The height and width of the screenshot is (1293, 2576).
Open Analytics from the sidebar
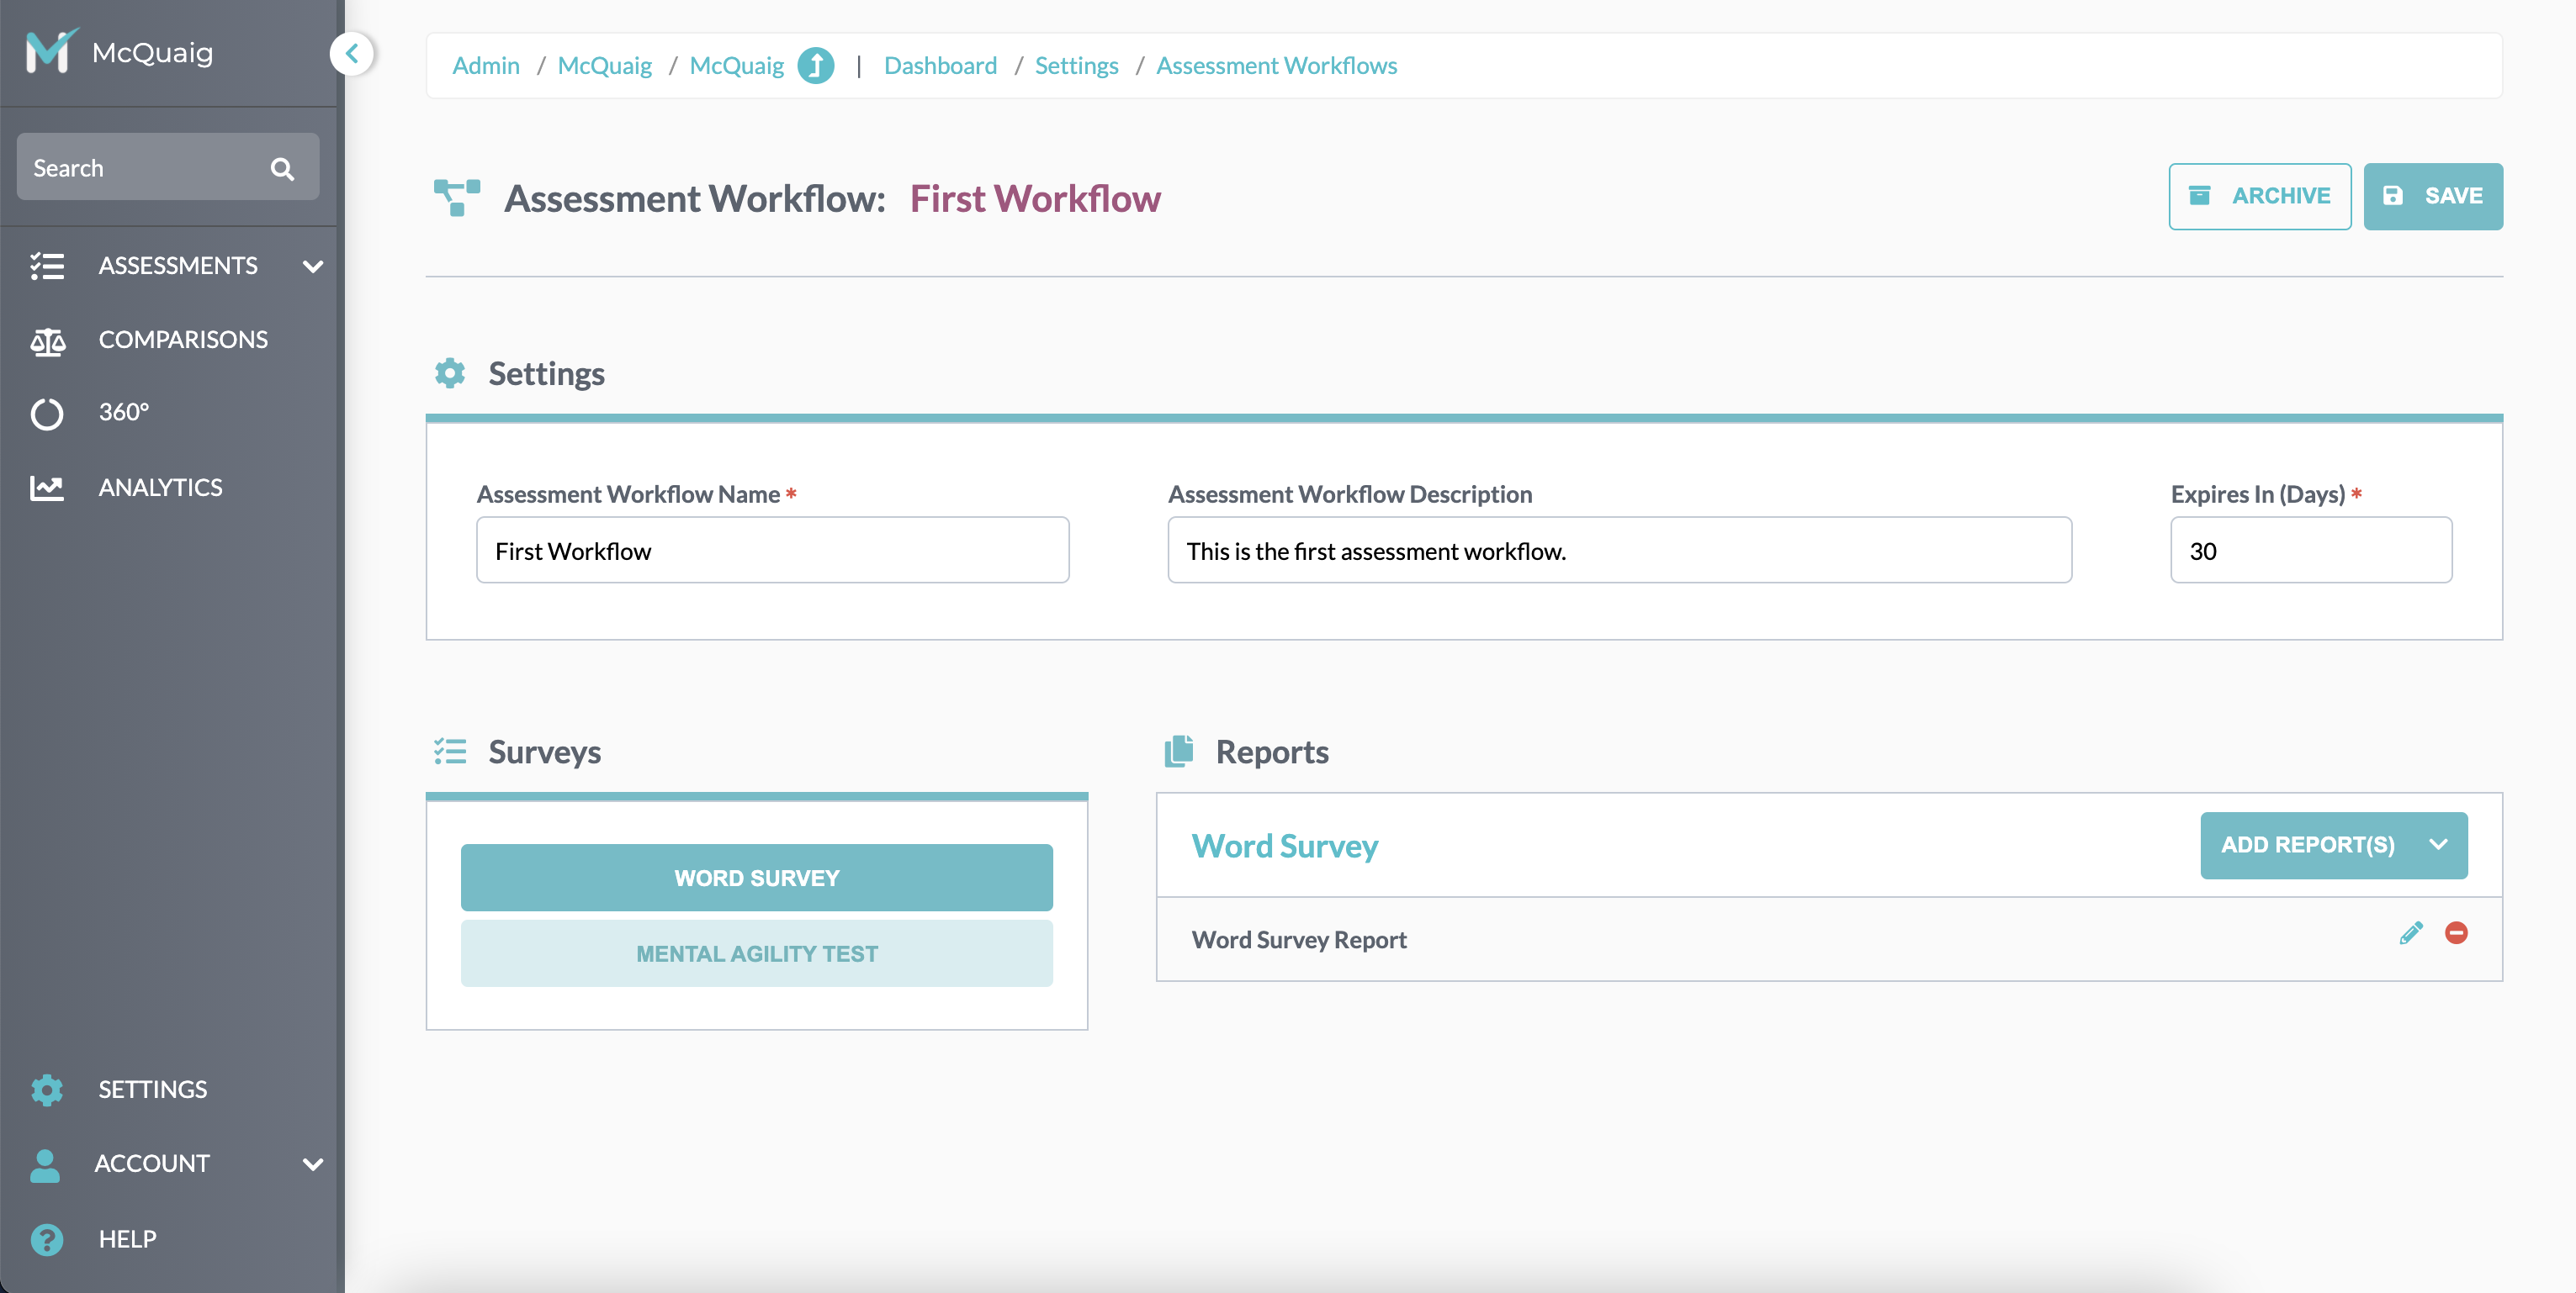point(160,488)
